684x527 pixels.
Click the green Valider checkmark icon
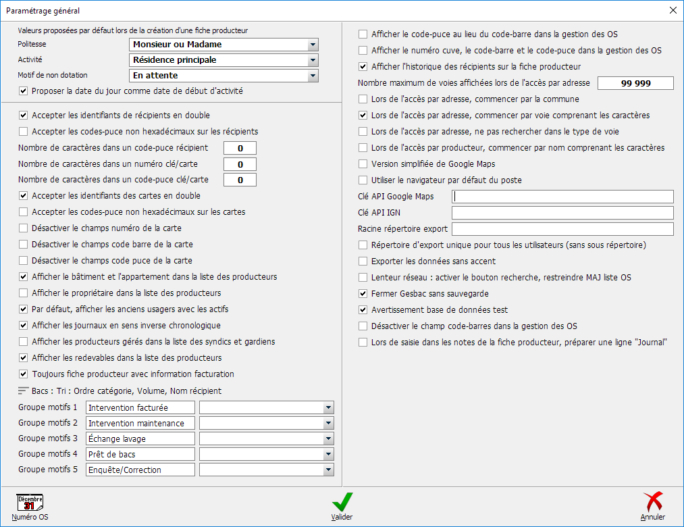coord(342,502)
